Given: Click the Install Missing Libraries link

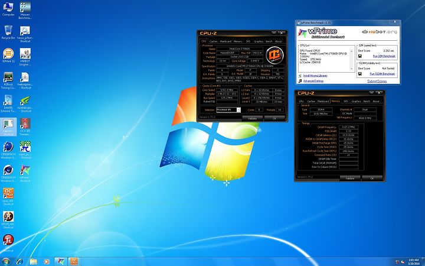Looking at the screenshot, I should (315, 76).
